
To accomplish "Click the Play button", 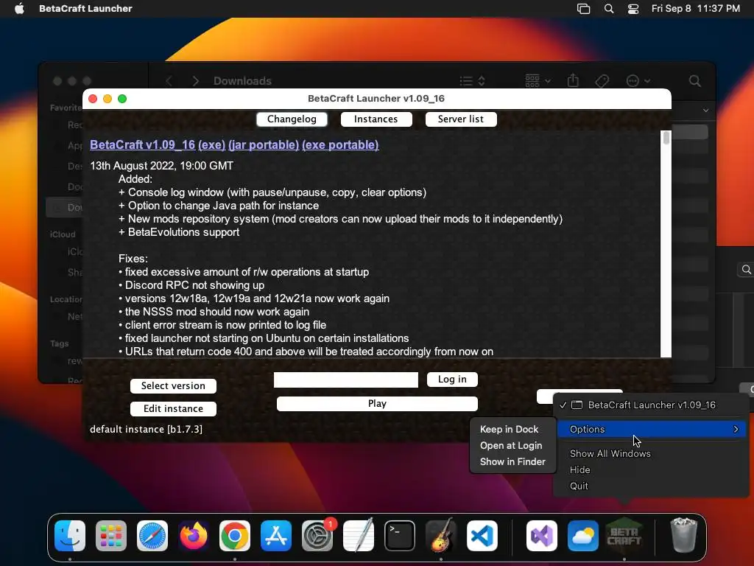I will point(377,403).
